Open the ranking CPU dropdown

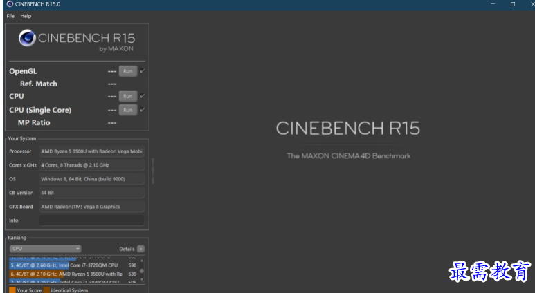46,249
